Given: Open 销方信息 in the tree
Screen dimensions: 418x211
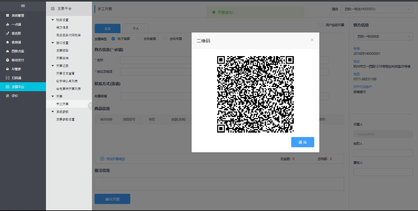Looking at the screenshot, I should [x=62, y=27].
